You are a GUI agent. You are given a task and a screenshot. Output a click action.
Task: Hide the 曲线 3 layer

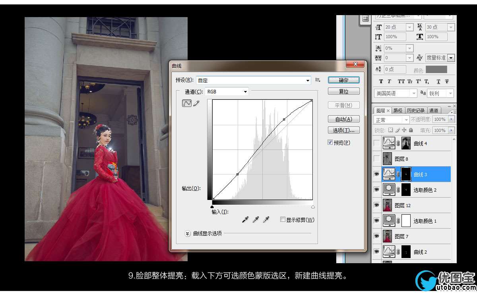(377, 174)
